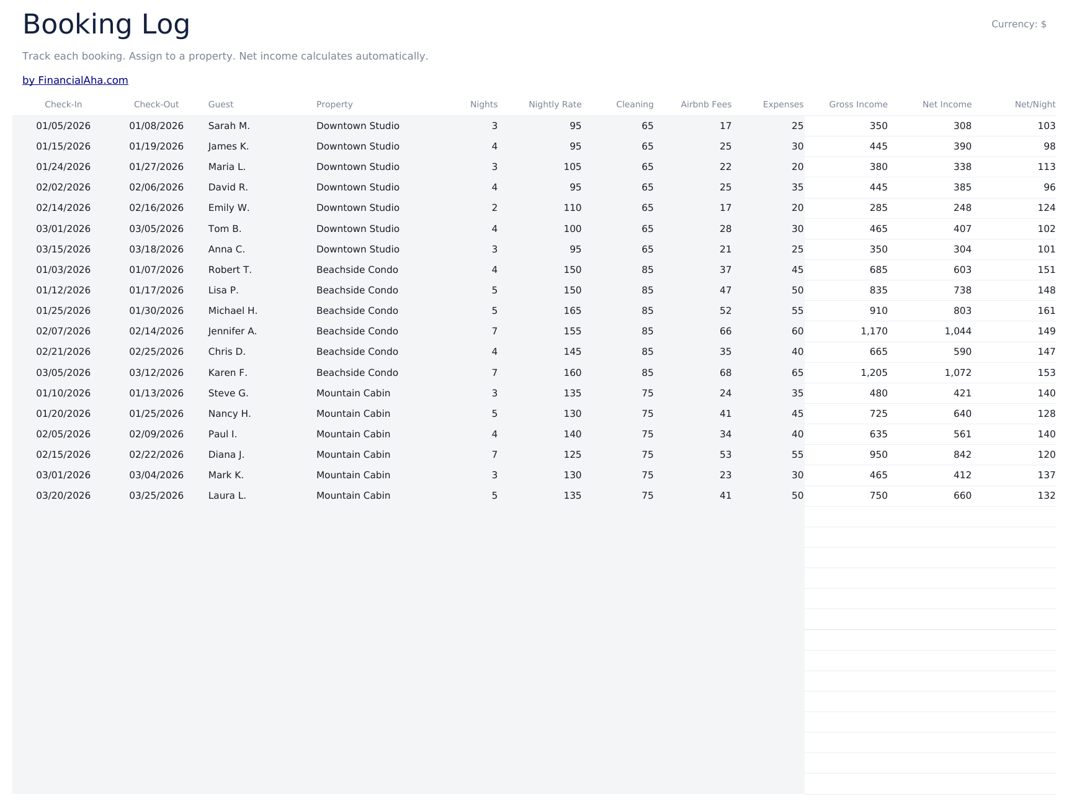Click the subtitle about tracking bookings
The height and width of the screenshot is (807, 1069).
point(225,56)
